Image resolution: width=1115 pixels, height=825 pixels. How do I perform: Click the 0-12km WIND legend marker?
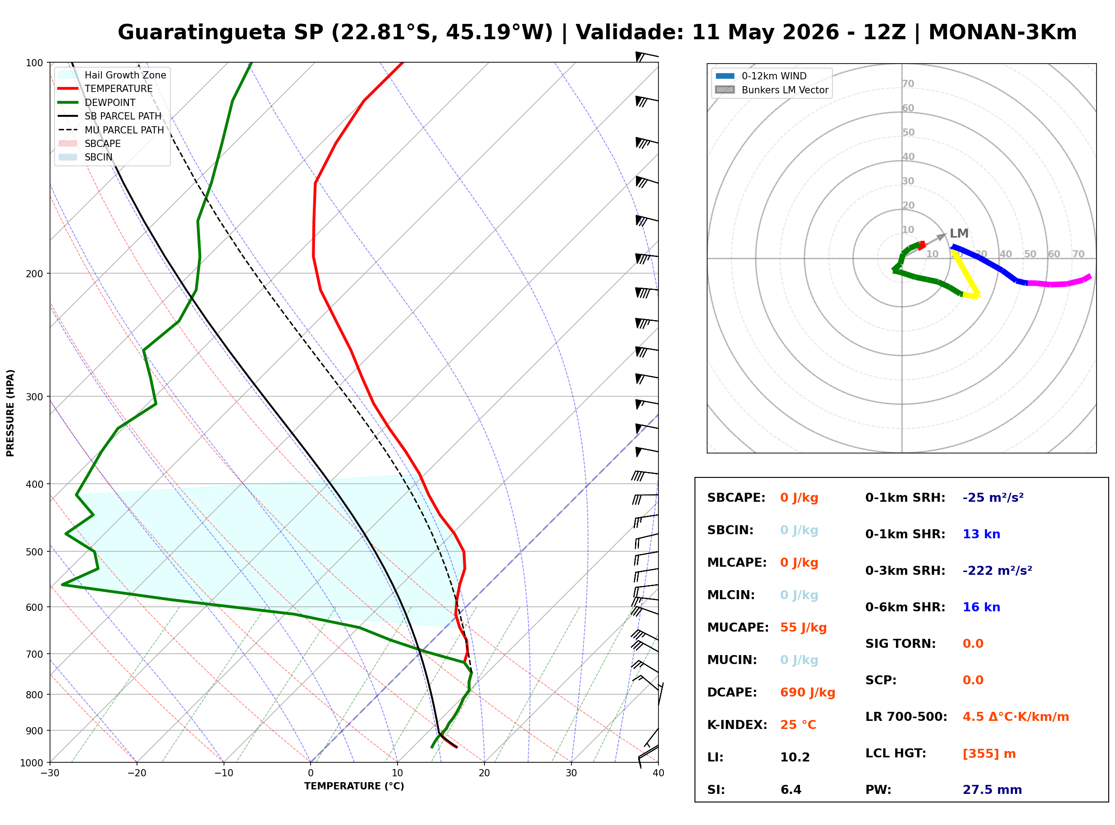[x=725, y=76]
